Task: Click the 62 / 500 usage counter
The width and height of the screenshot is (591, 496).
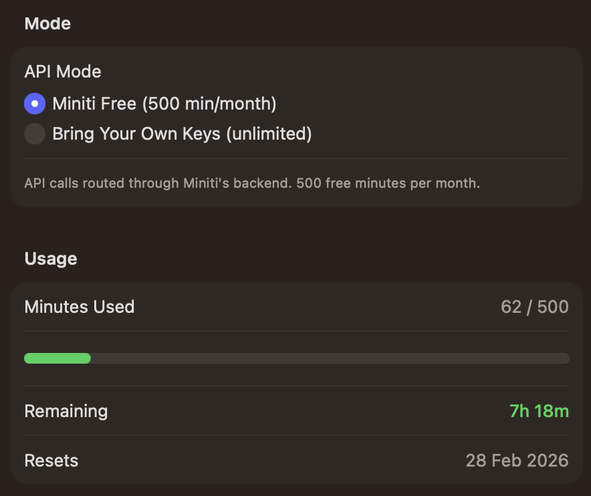Action: coord(534,307)
